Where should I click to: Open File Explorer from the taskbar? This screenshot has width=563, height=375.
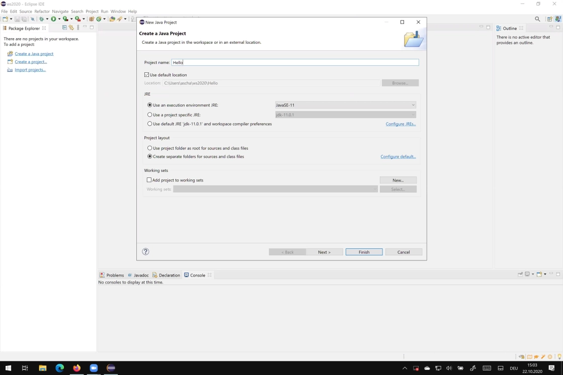[x=43, y=368]
